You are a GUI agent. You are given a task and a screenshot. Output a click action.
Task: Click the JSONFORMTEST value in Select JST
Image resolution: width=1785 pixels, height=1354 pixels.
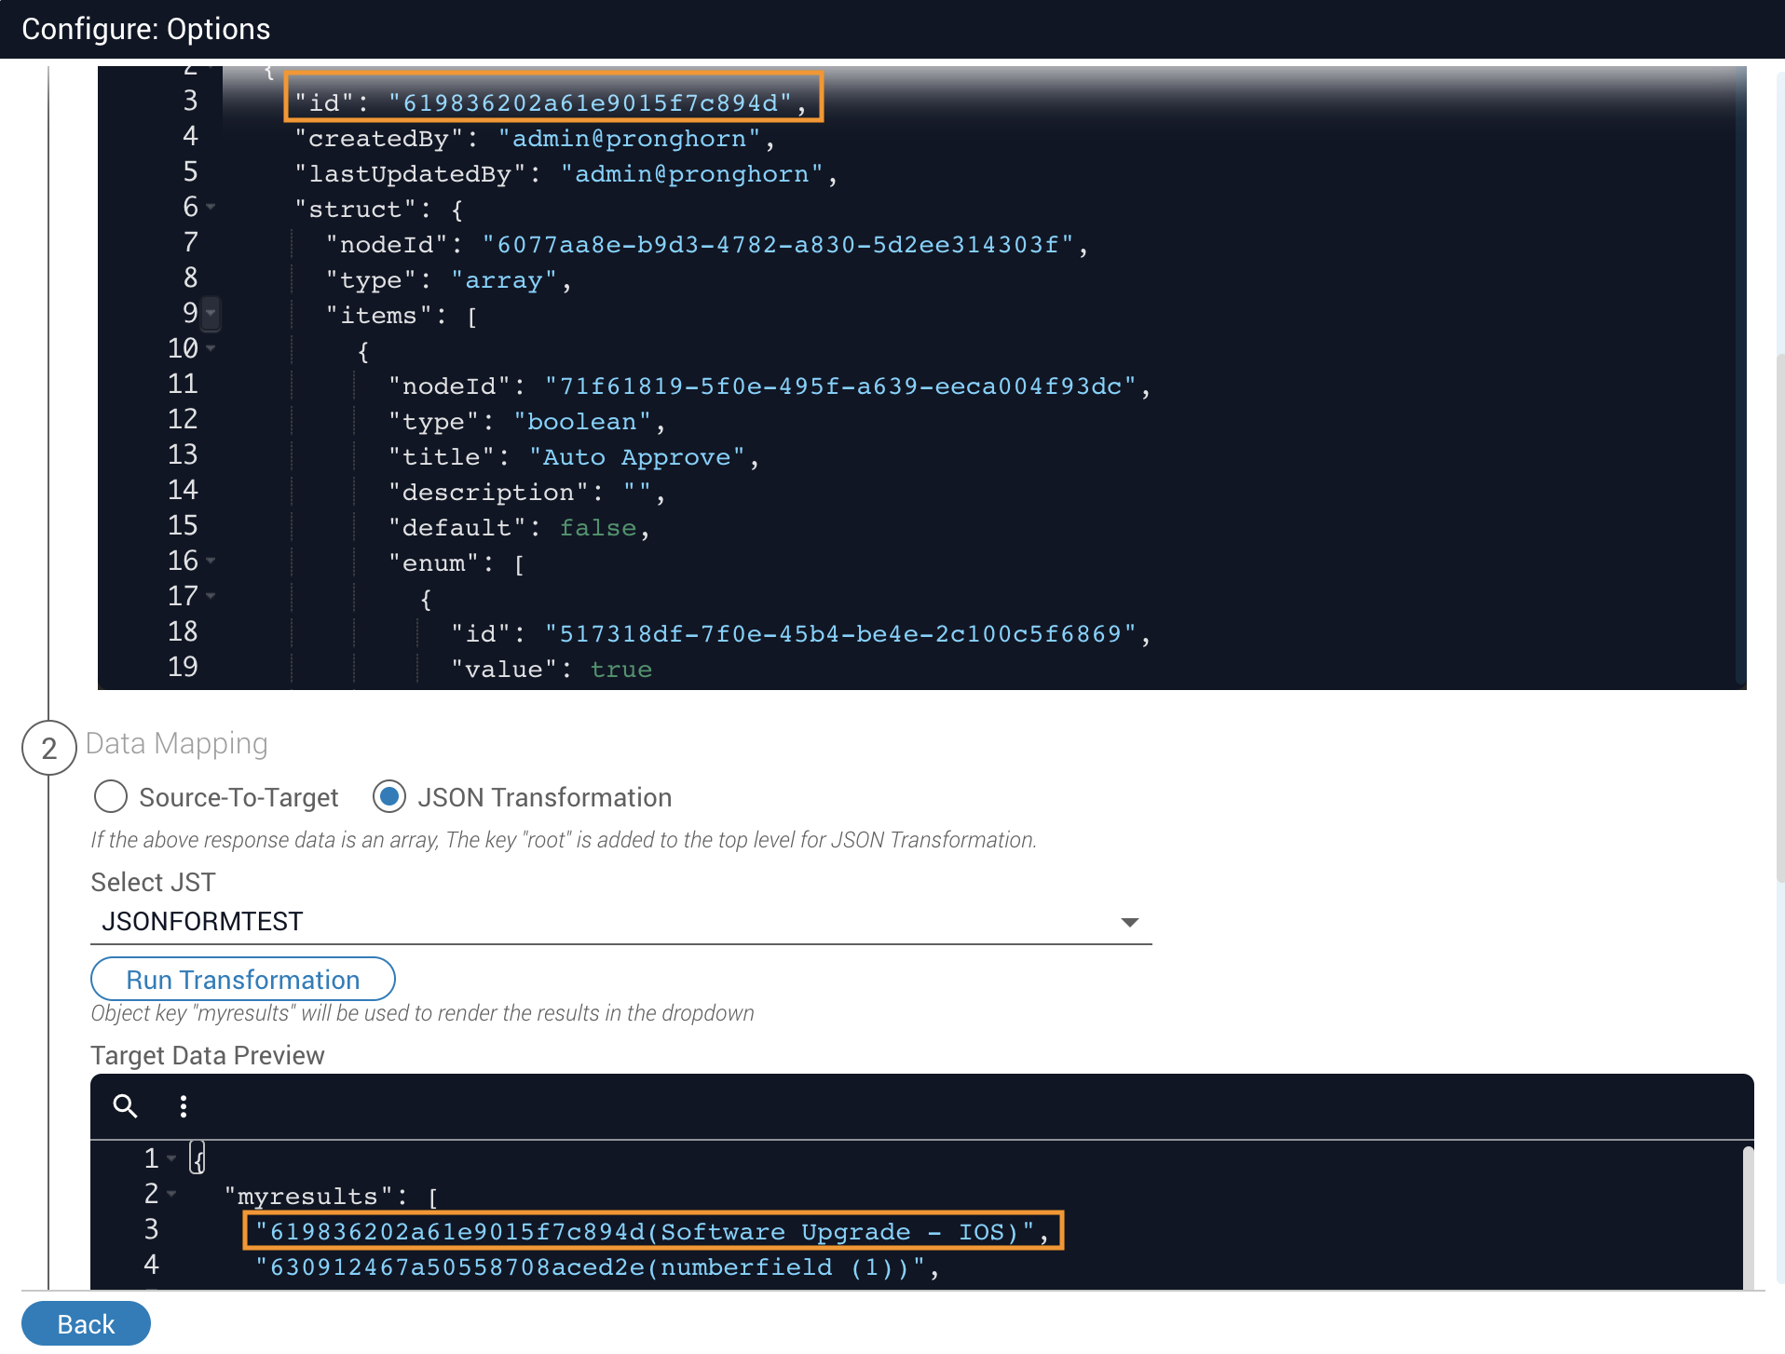point(202,922)
